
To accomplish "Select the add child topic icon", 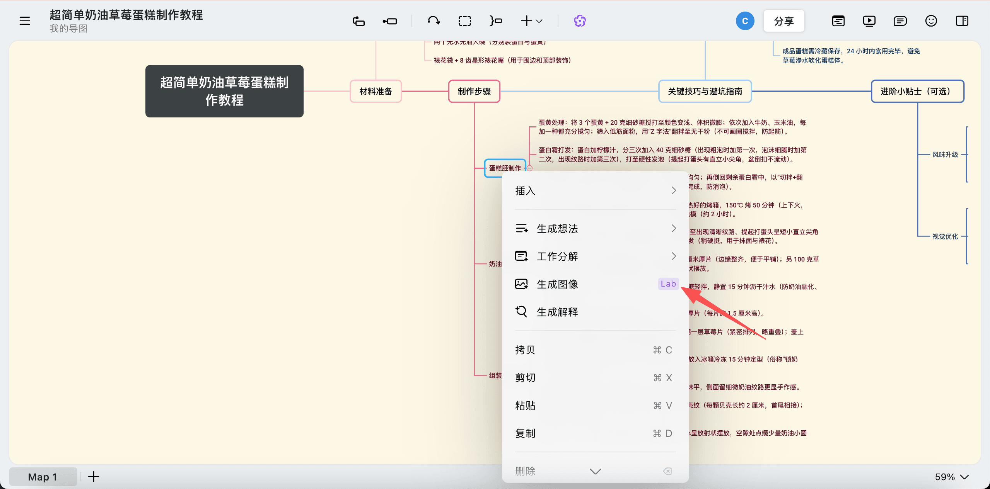I will coord(390,21).
